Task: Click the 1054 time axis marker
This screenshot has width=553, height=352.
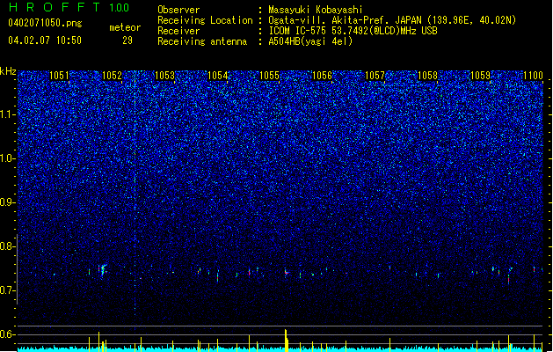Action: pos(218,76)
